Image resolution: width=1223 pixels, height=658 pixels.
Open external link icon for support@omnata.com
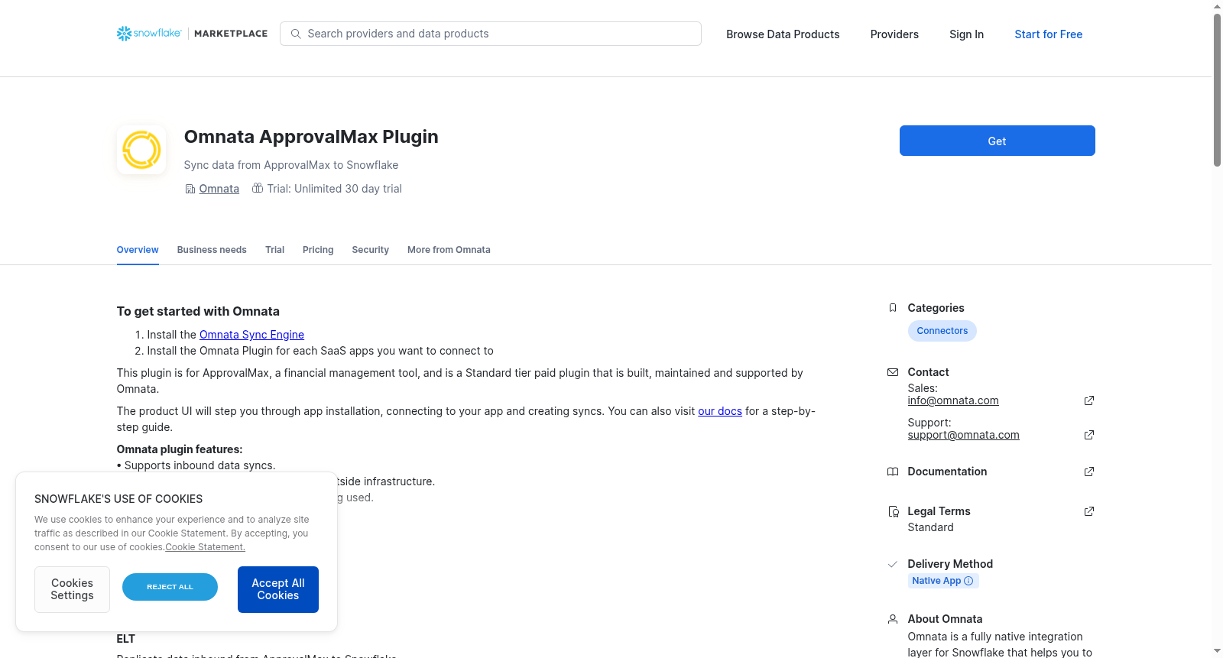1089,435
